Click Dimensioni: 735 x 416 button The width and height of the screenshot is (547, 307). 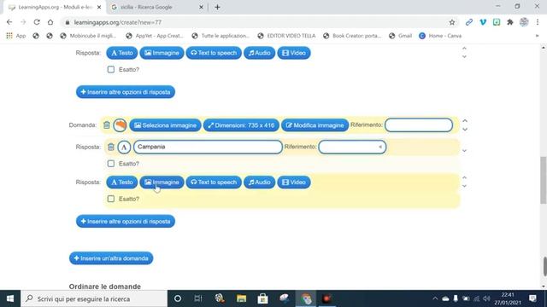pos(241,125)
